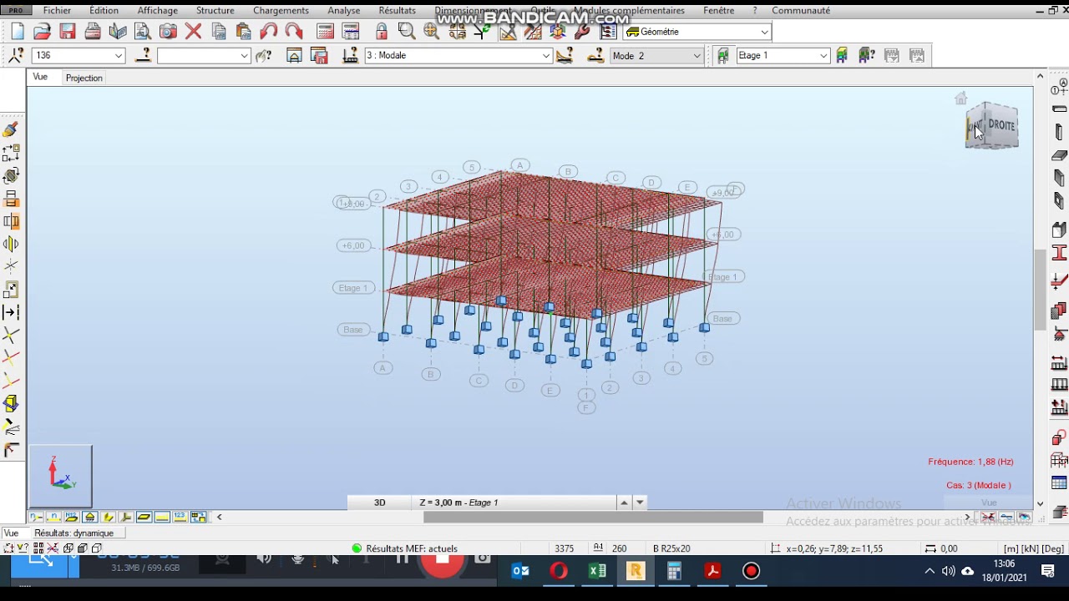Show hidden Windows system tray icons

click(930, 571)
